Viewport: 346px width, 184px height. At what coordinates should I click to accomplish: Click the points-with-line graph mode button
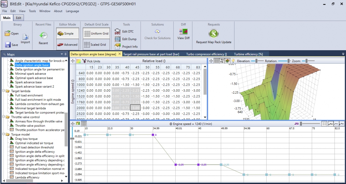[330, 124]
